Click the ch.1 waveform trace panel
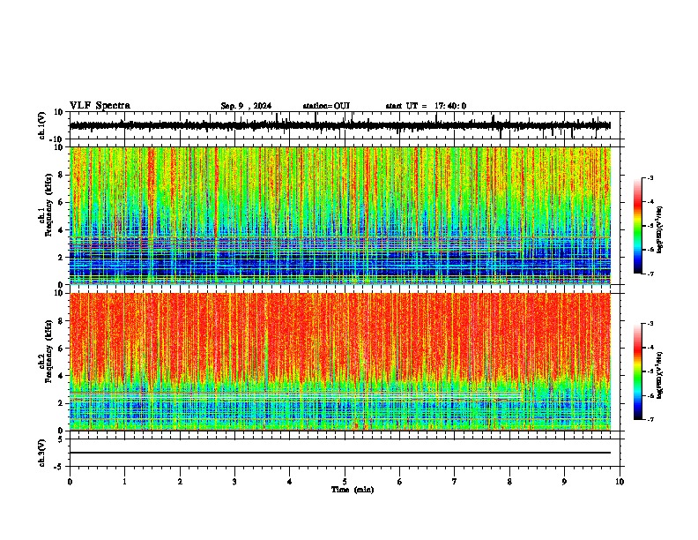This screenshot has height=540, width=698. pos(345,125)
